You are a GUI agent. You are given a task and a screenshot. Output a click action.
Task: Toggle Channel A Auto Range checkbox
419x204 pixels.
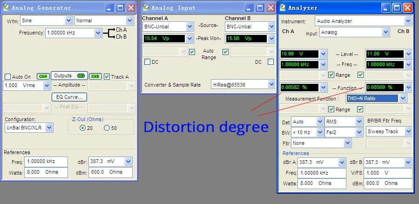coord(192,52)
